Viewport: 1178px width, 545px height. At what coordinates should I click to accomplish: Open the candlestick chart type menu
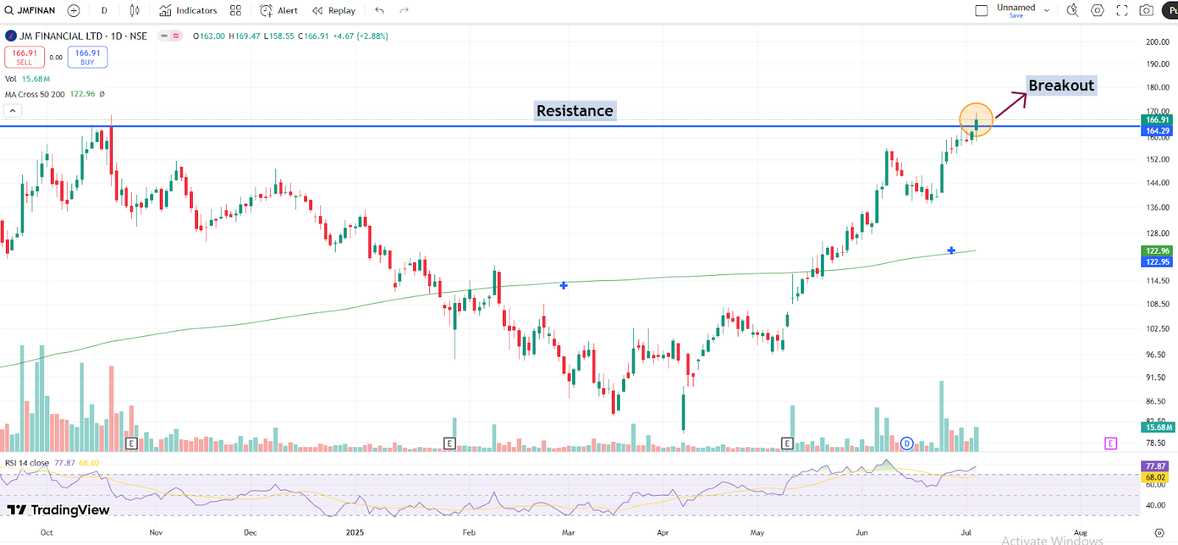click(135, 10)
